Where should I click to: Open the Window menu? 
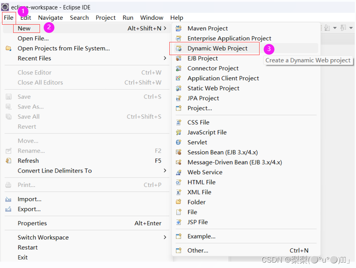pos(152,18)
